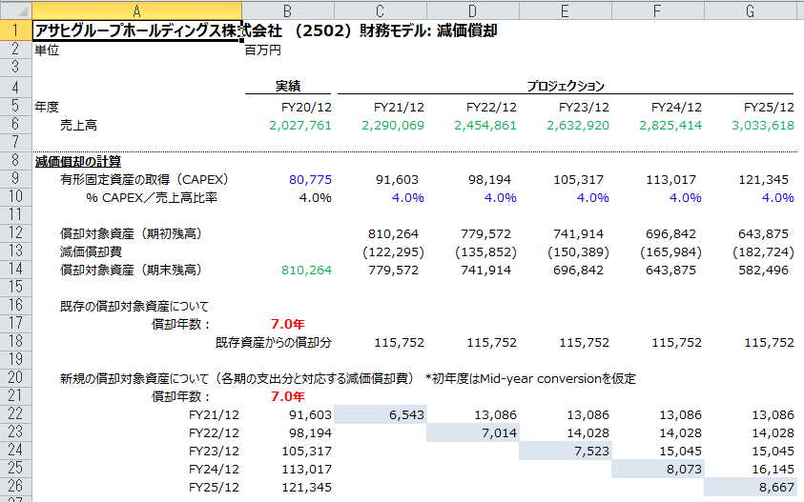Click the 15,045 value in column F
The width and height of the screenshot is (804, 502).
pos(680,451)
